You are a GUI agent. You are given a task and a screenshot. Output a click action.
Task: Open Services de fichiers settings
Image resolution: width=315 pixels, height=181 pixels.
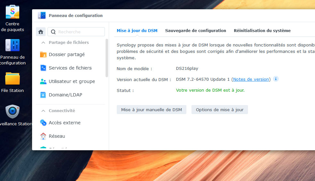click(x=70, y=68)
